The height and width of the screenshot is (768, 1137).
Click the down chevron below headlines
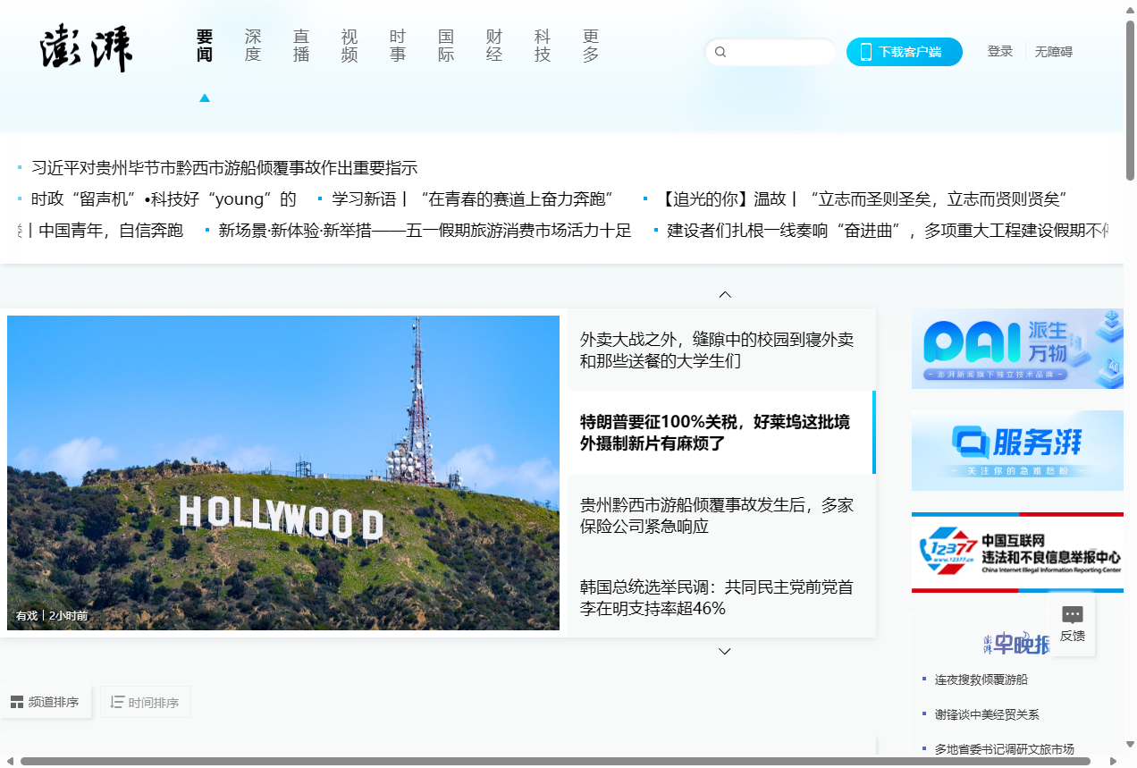[x=725, y=651]
